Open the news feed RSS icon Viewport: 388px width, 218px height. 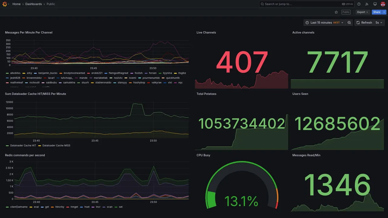tap(367, 4)
